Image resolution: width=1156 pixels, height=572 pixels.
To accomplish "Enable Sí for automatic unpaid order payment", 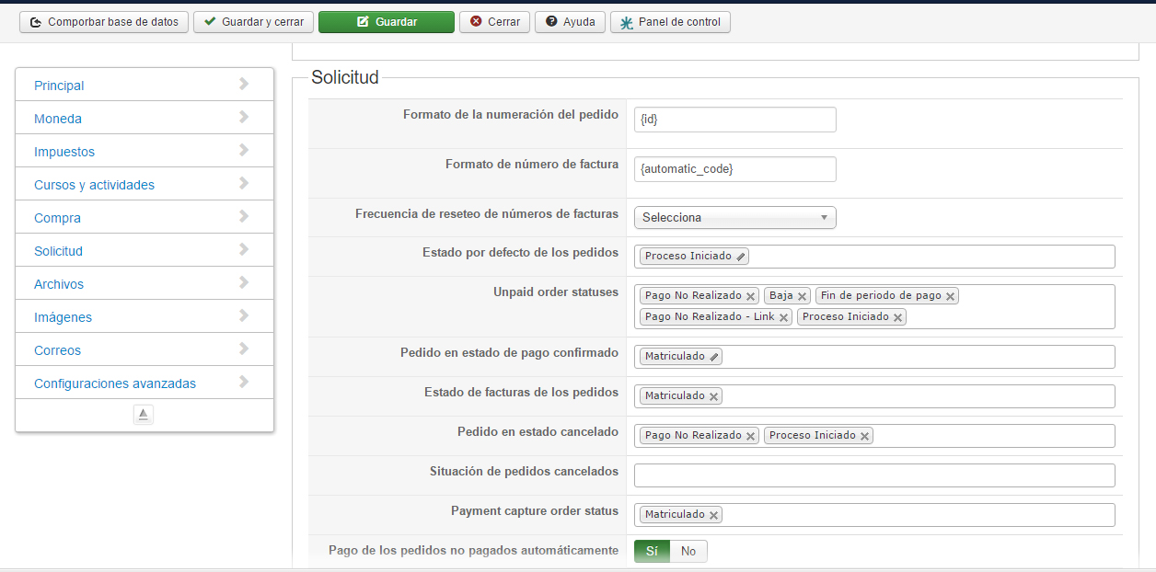I will (x=652, y=551).
